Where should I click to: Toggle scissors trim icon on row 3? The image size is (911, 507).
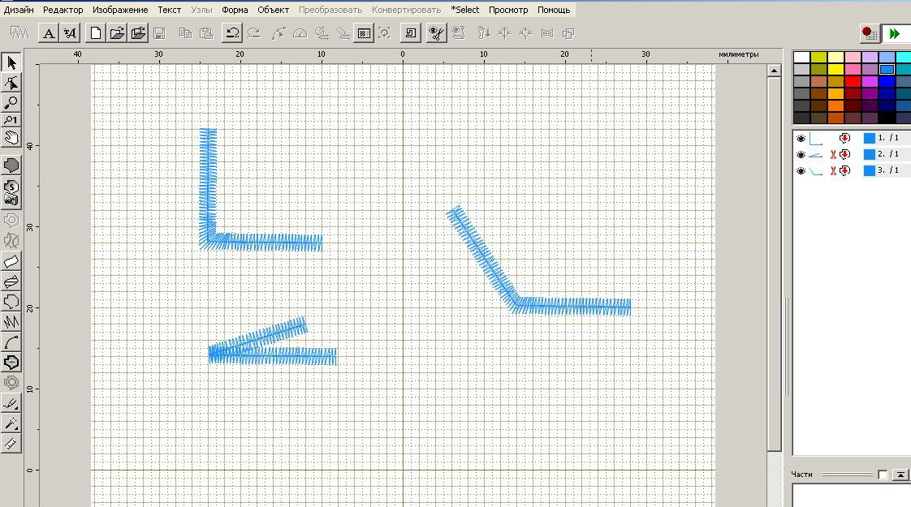(x=833, y=170)
